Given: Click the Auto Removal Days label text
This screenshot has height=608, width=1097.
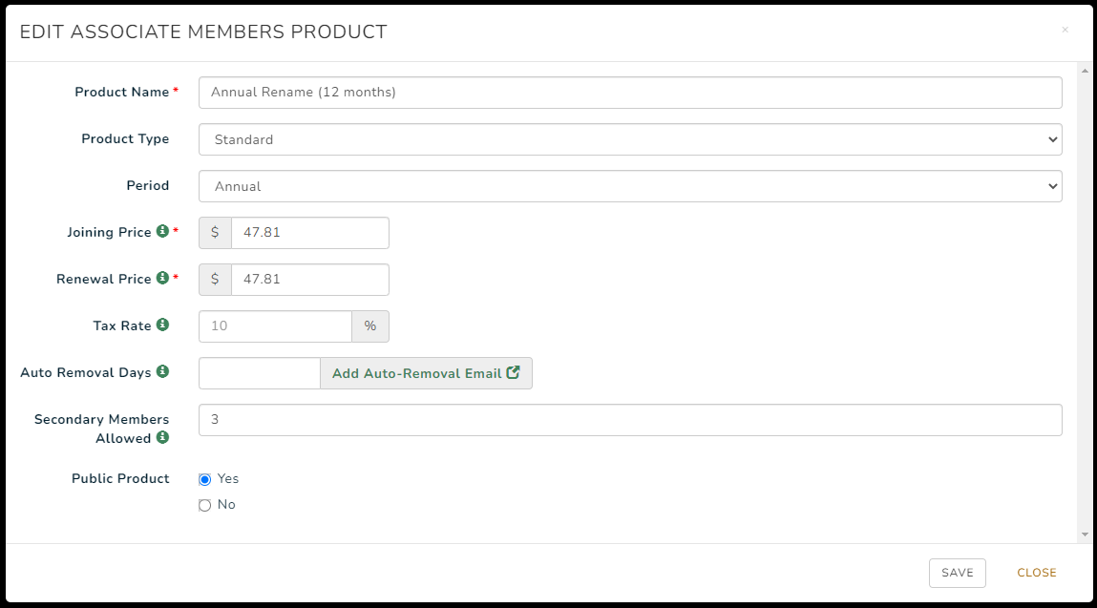Looking at the screenshot, I should pos(85,372).
